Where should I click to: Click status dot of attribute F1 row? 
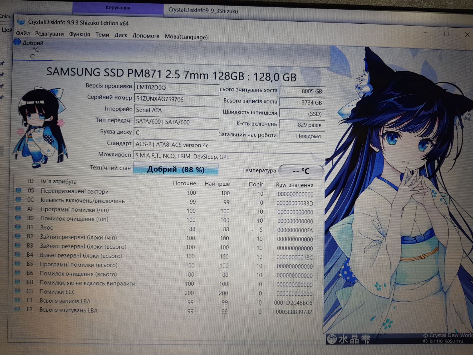tap(17, 300)
